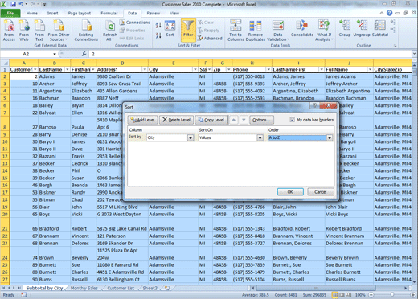The width and height of the screenshot is (418, 299).
Task: Click the From Web import icon
Action: click(24, 31)
